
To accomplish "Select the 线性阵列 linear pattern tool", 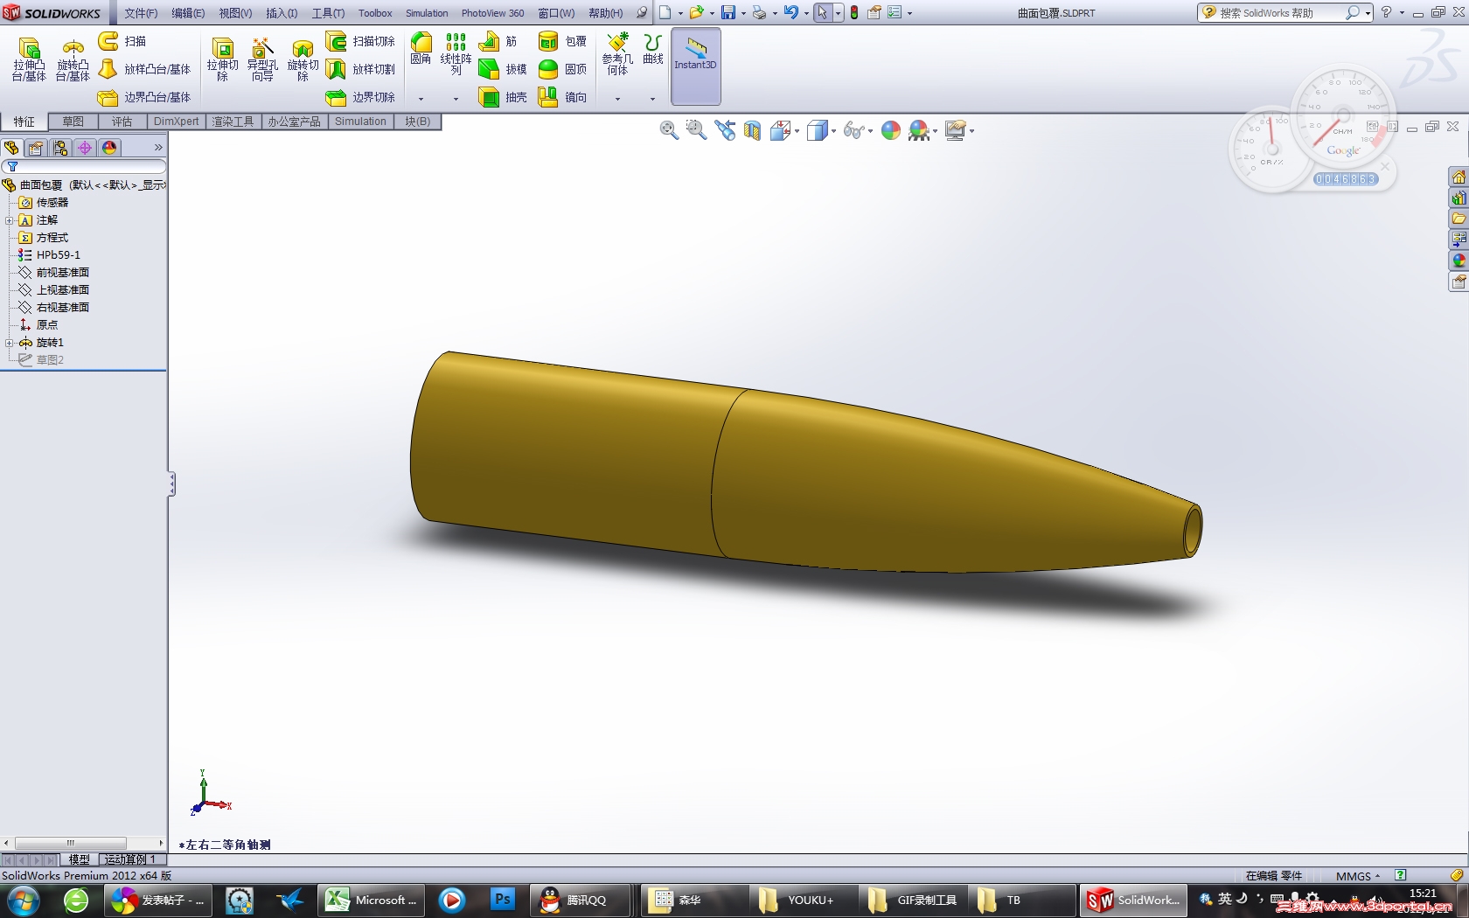I will 456,53.
